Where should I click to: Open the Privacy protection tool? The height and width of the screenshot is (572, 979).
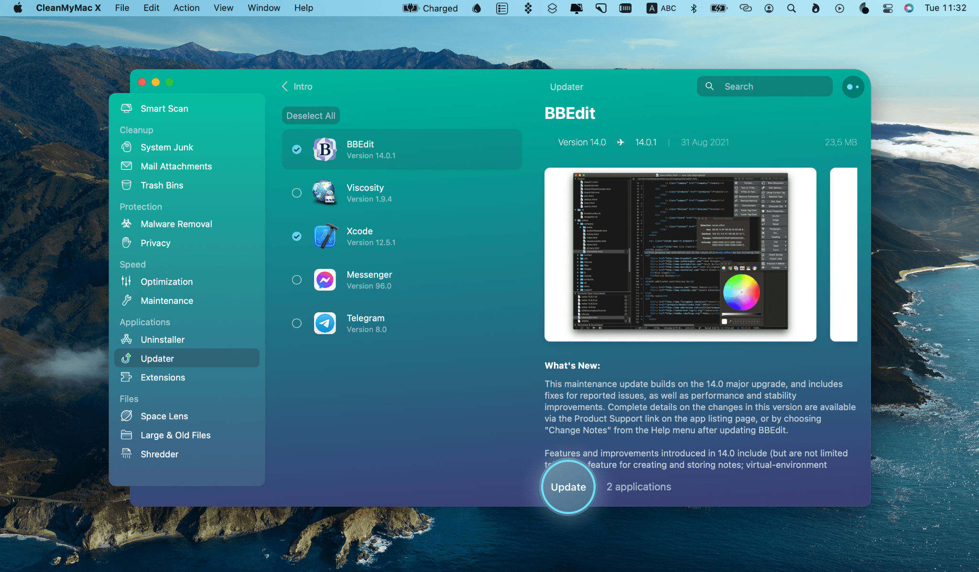[155, 243]
